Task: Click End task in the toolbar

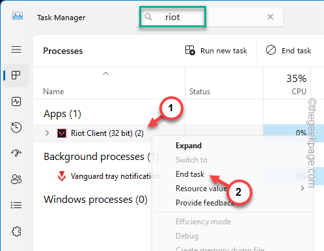Action: point(288,51)
